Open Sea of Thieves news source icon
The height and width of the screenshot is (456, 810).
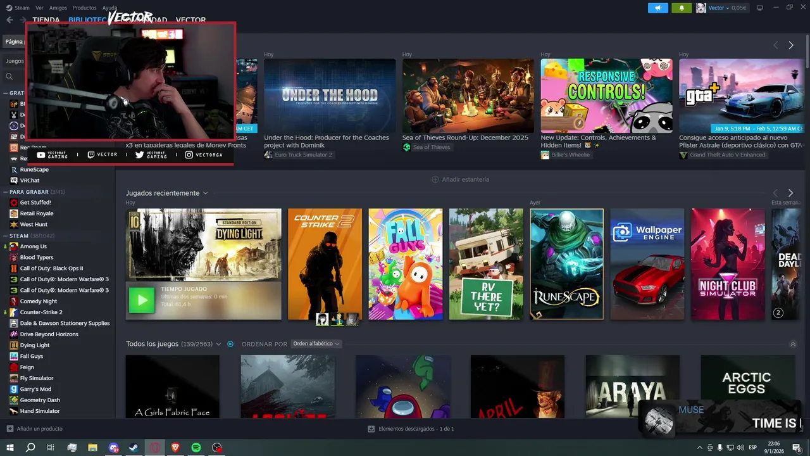tap(407, 147)
